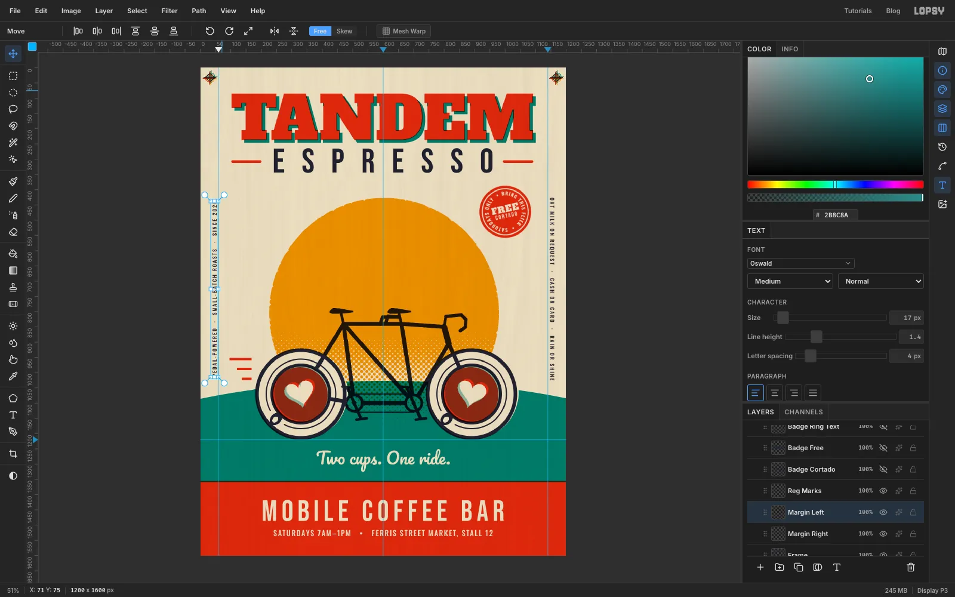Hide the Margin Right layer
Viewport: 955px width, 597px height.
883,534
